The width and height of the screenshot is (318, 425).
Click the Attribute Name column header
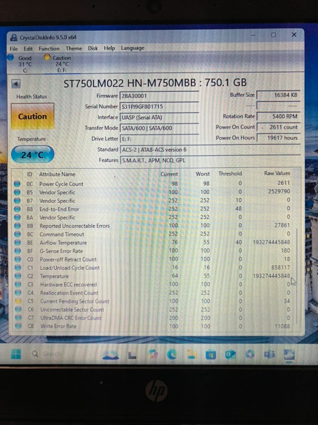click(x=57, y=174)
